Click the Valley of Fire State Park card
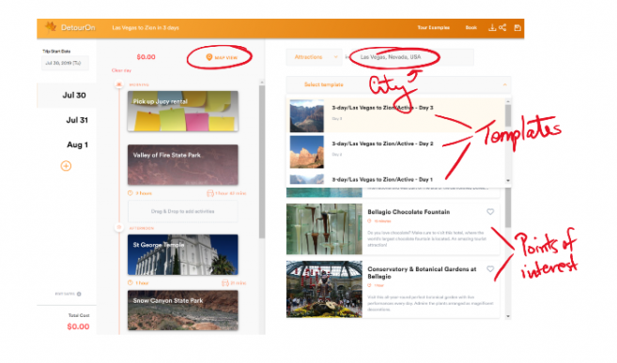The height and width of the screenshot is (363, 617). point(182,164)
